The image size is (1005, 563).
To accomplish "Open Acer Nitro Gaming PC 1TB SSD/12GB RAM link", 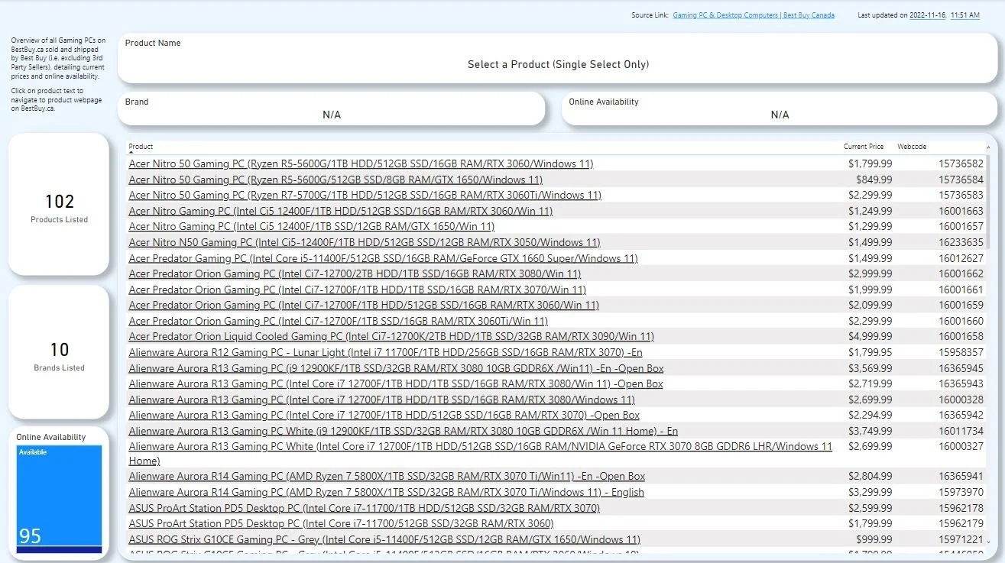I will click(311, 226).
